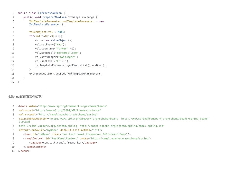Click the xmlns:camel attribute line
Viewport: 244px width, 173px height.
pos(58,115)
